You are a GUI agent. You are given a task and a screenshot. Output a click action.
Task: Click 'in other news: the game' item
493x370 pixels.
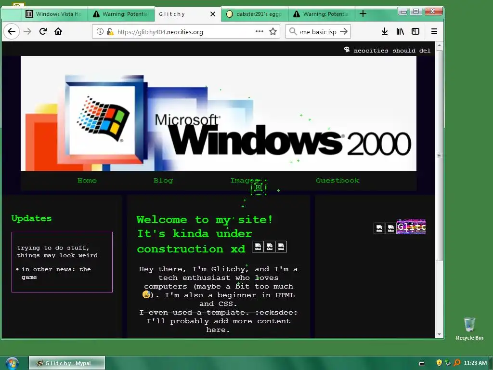tap(56, 273)
